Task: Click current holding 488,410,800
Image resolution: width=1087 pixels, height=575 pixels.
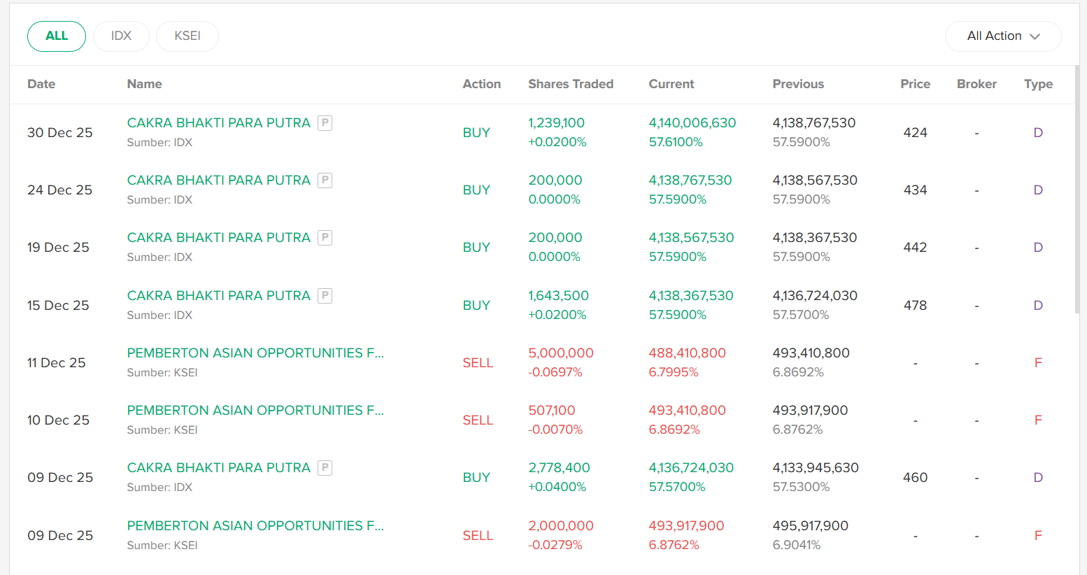Action: (x=688, y=353)
